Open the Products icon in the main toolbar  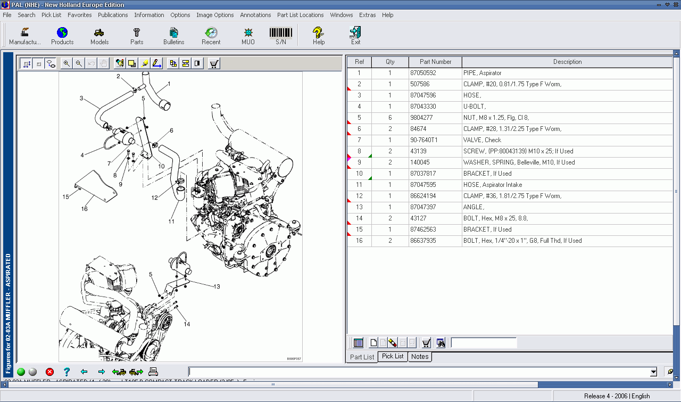pyautogui.click(x=62, y=35)
